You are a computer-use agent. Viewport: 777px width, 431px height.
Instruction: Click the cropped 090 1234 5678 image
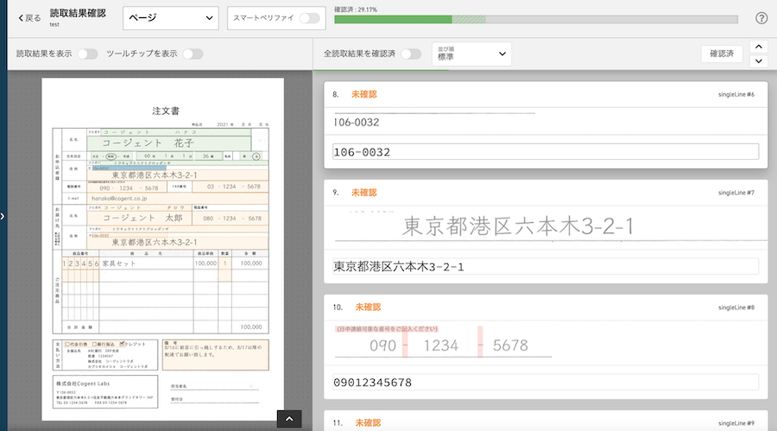(x=443, y=341)
